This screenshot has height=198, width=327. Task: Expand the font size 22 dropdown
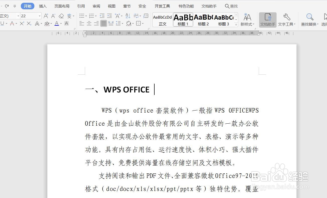(40, 16)
